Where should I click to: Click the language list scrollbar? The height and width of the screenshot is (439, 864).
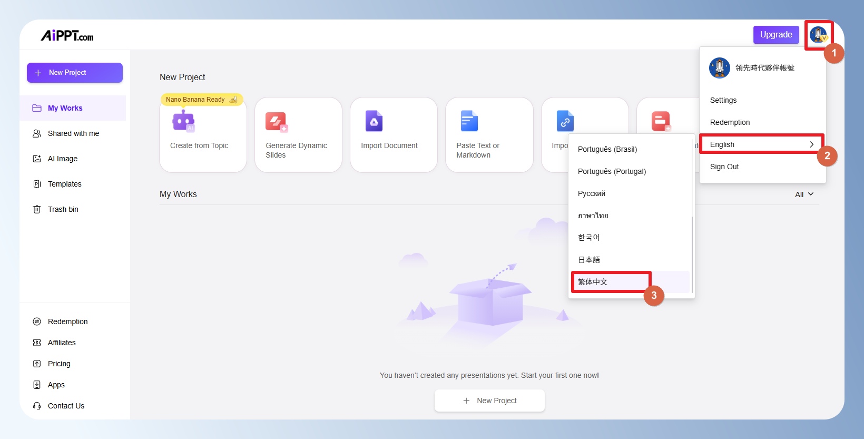pyautogui.click(x=692, y=253)
